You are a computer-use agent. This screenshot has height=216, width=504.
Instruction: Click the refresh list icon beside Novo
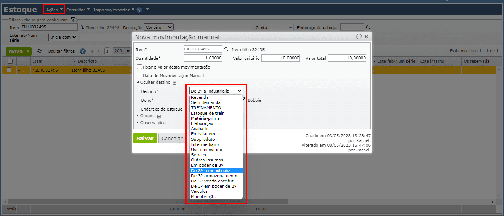pos(40,51)
